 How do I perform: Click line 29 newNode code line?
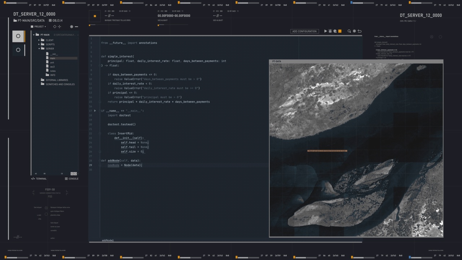click(125, 165)
